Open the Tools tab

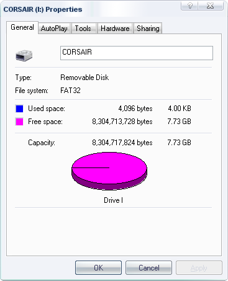[x=83, y=29]
